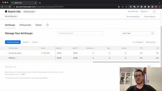
Task: Click the translate page icon
Action: pos(119,7)
